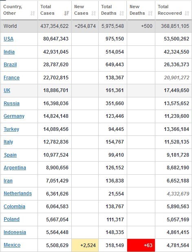Go to Brazil statistics link
The height and width of the screenshot is (252, 192).
point(10,65)
